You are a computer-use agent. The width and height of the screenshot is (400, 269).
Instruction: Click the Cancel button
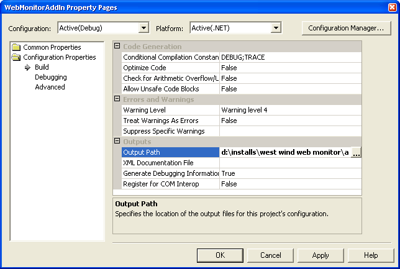(271, 255)
